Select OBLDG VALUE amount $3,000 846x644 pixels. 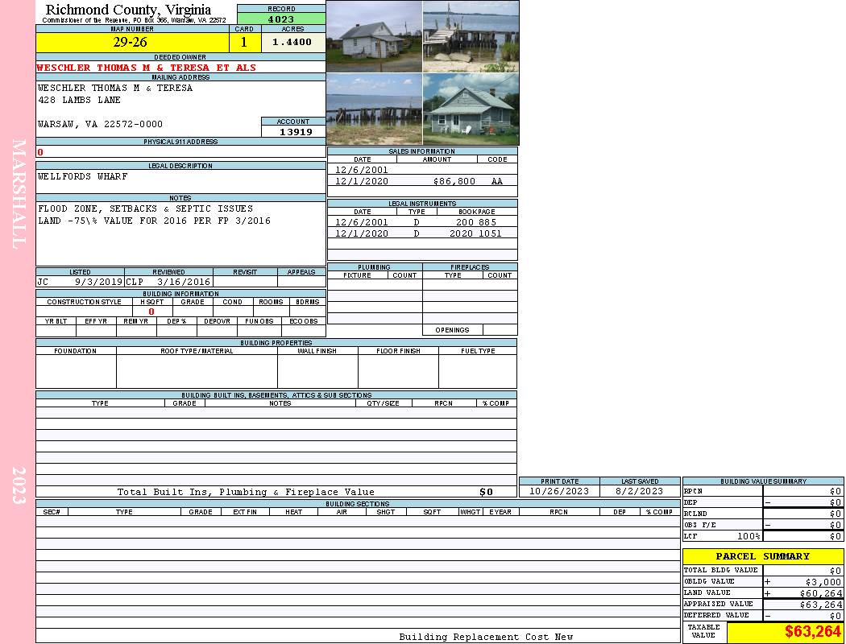(x=823, y=582)
